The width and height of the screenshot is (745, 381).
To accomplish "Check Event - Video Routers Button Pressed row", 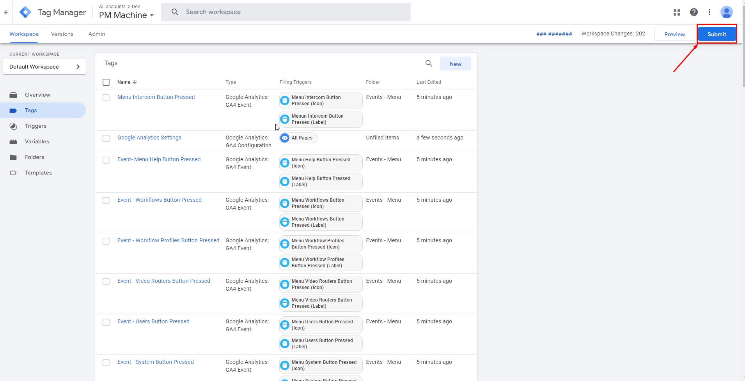I will coord(106,282).
